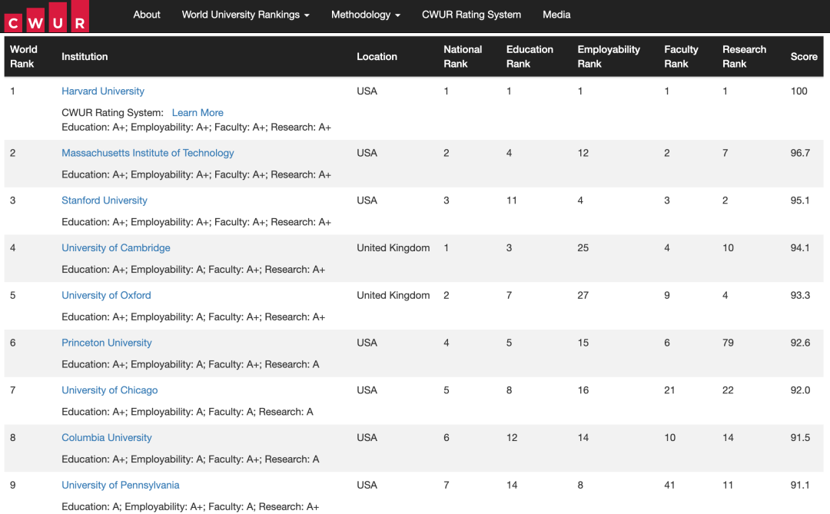The height and width of the screenshot is (514, 830).
Task: Click Chicago's rating grades line
Action: tap(188, 412)
